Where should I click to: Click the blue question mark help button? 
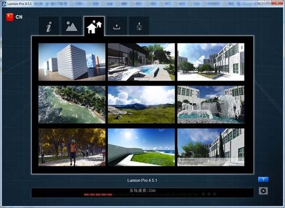[x=263, y=180]
